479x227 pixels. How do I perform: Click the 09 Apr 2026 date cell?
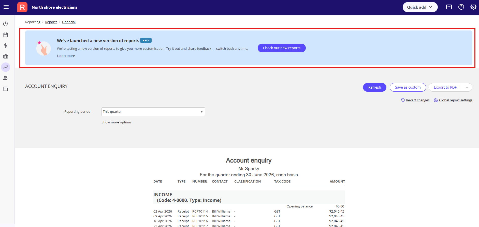pos(163,216)
